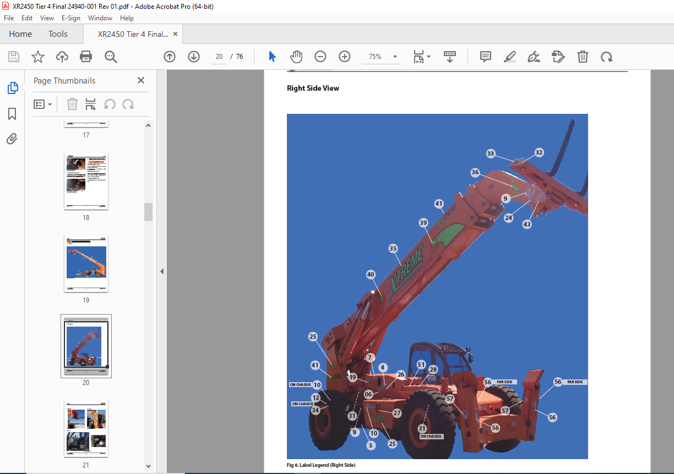The image size is (674, 474).
Task: Click the "Fig 8. Label Legend (Right Side)" caption
Action: click(x=321, y=465)
